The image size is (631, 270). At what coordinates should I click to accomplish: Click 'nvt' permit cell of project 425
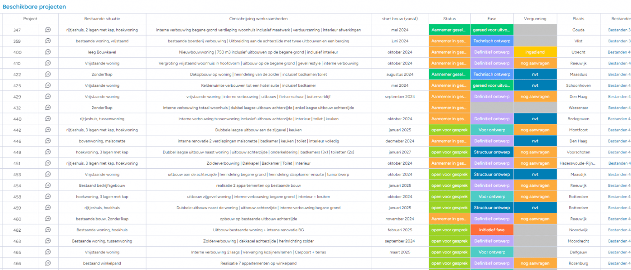click(x=535, y=85)
